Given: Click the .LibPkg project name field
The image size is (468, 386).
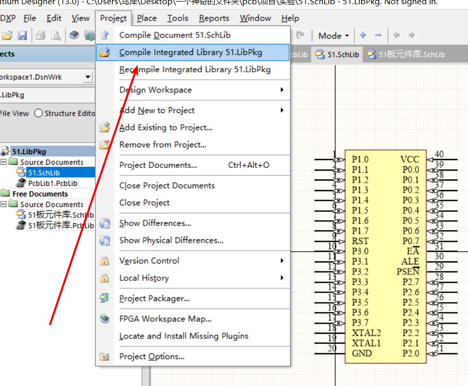Looking at the screenshot, I should coord(47,95).
